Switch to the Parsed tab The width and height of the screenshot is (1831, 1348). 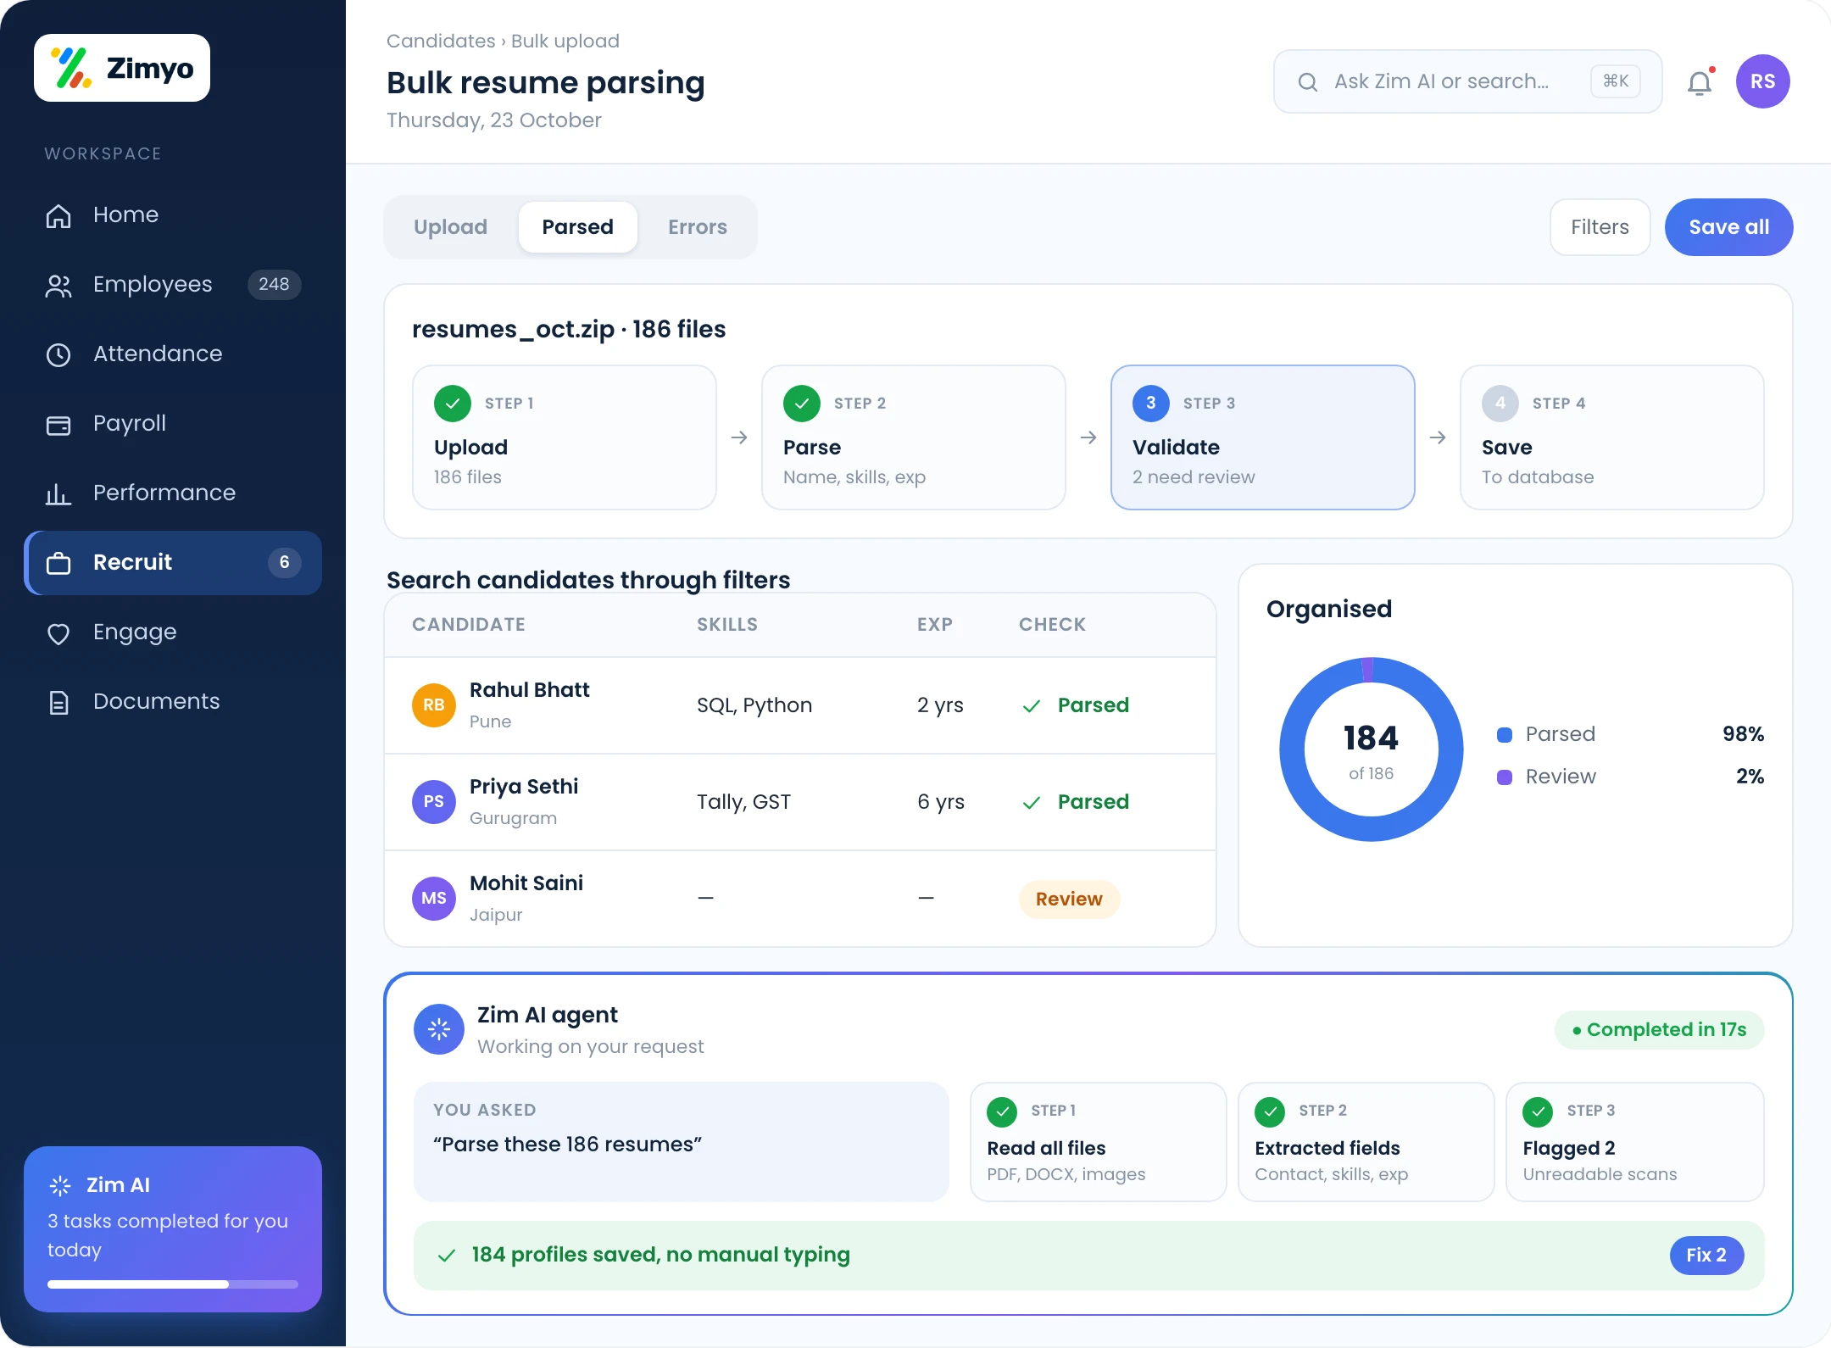coord(577,226)
